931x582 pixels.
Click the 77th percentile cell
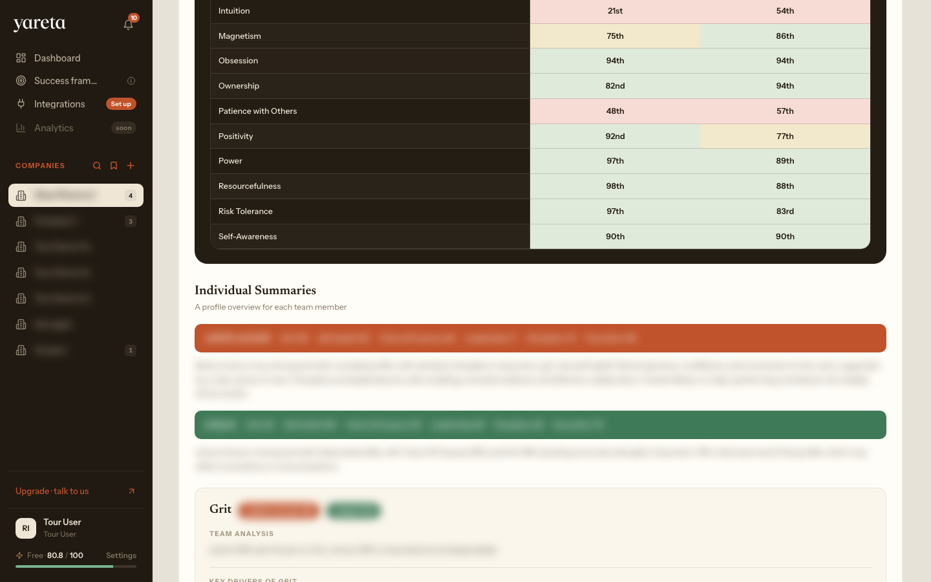pyautogui.click(x=785, y=136)
